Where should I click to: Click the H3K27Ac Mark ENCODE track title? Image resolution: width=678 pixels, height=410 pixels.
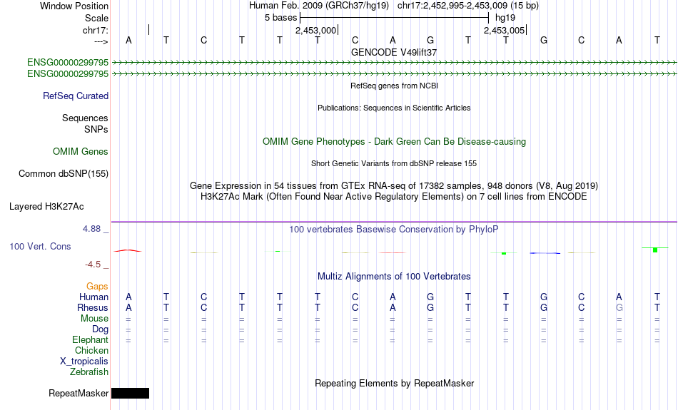(x=394, y=197)
